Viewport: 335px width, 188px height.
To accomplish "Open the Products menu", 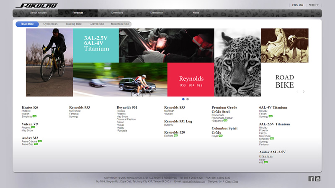I will pos(78,13).
